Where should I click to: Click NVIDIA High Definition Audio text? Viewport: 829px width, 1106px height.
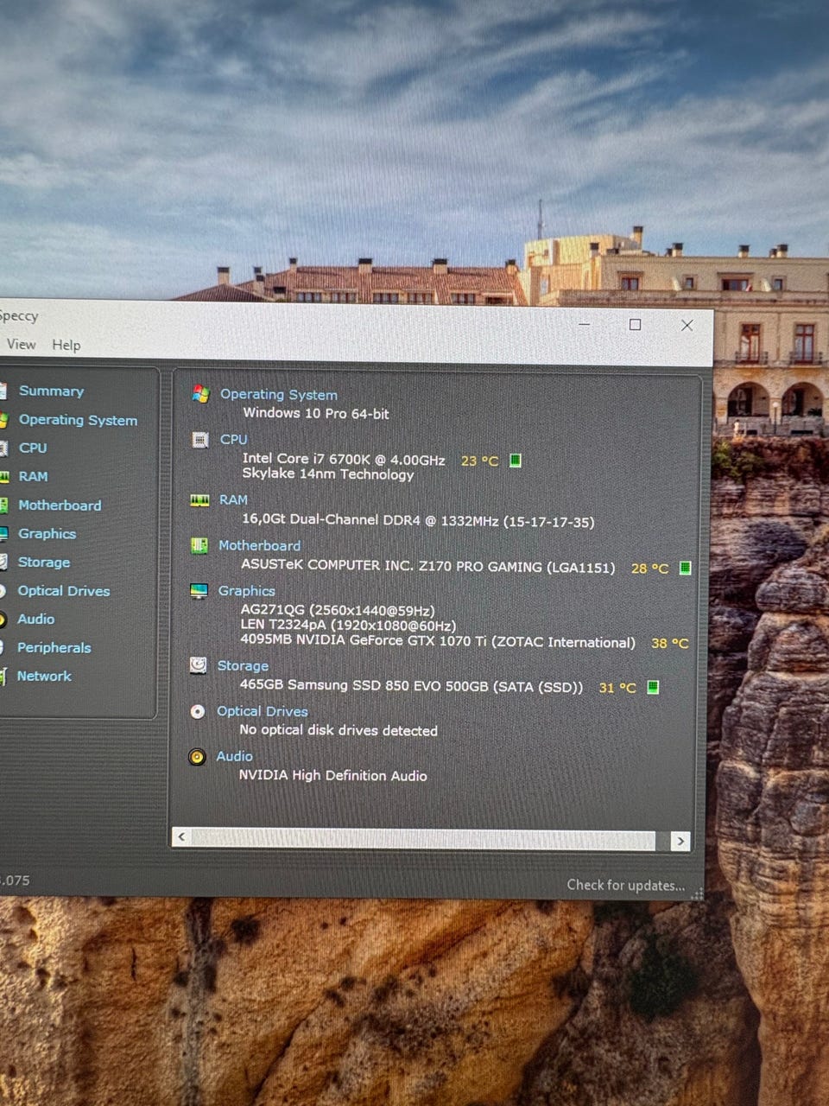click(x=332, y=775)
